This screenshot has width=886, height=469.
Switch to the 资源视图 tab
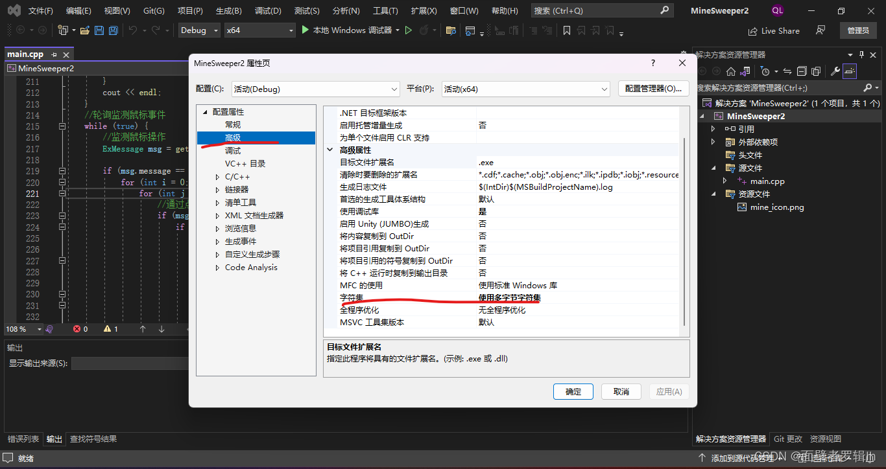(826, 439)
